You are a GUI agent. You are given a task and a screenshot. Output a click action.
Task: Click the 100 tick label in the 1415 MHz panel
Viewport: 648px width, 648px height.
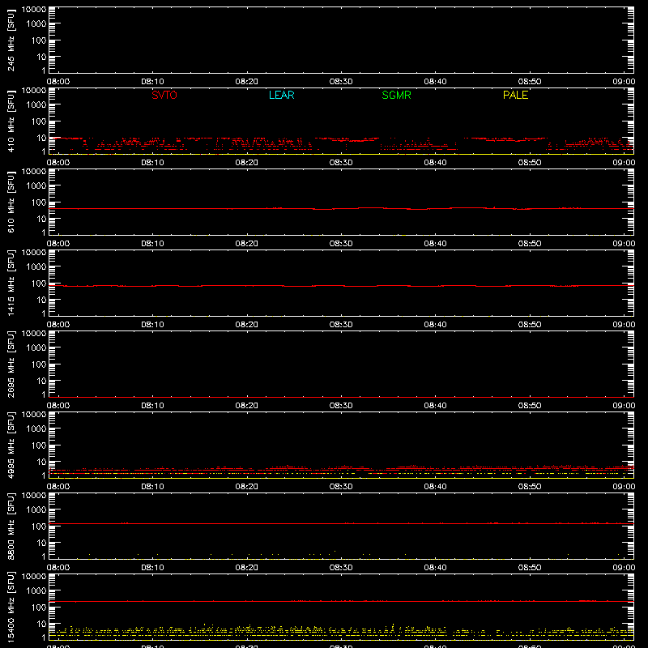tap(39, 283)
